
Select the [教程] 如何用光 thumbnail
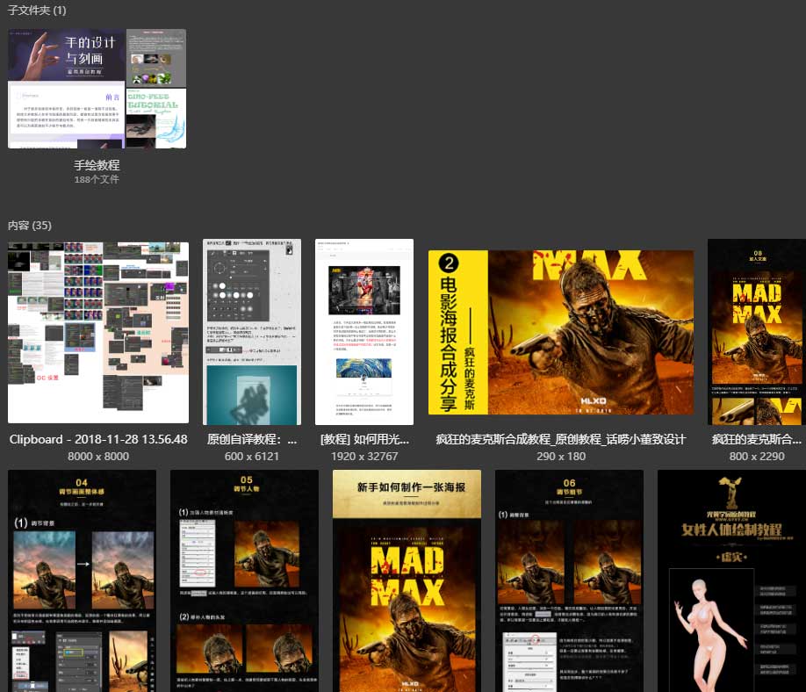click(364, 332)
